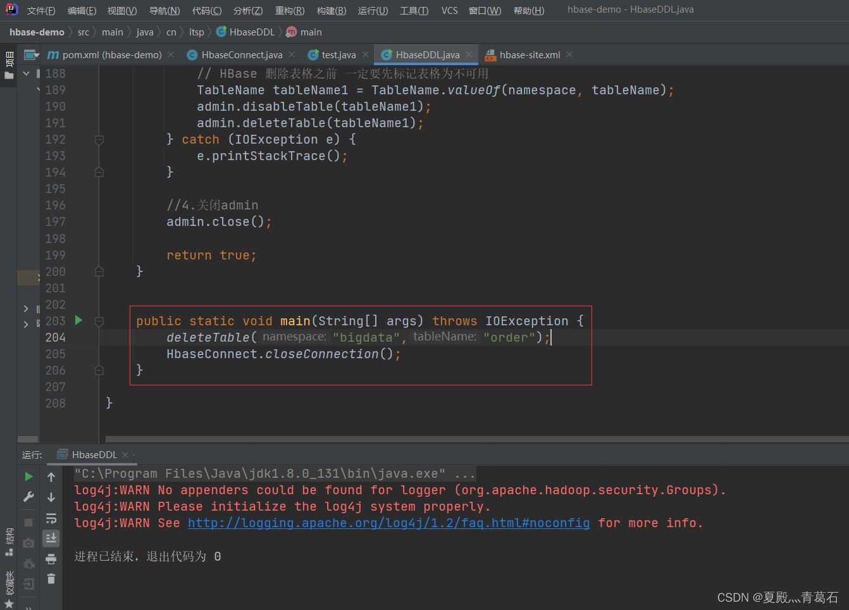Open the 结构 structure tool window
The width and height of the screenshot is (849, 610).
click(9, 542)
